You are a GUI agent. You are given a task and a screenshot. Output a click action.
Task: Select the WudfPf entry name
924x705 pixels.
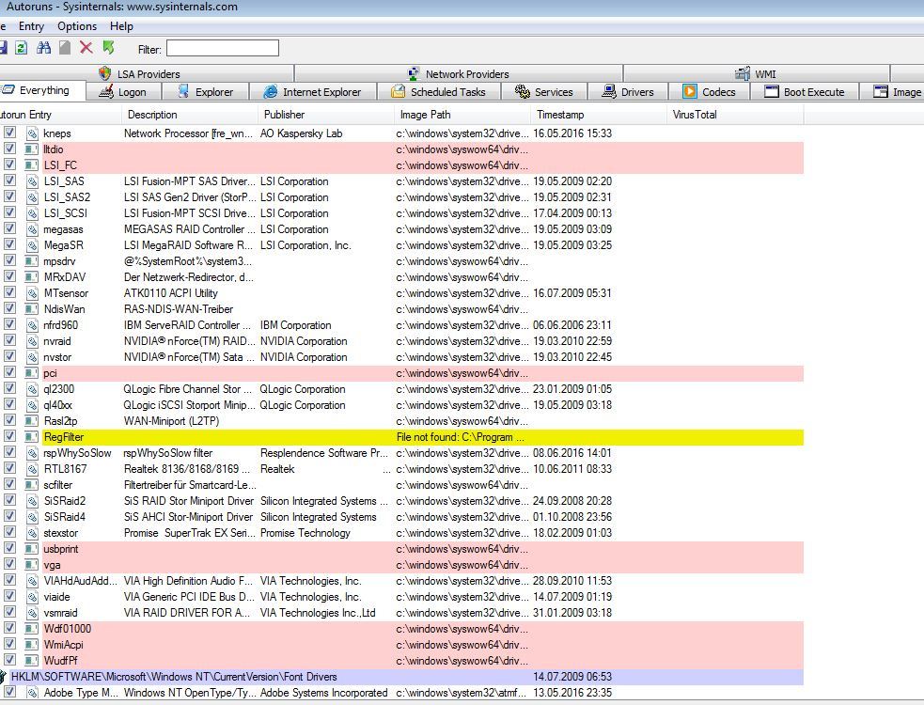pyautogui.click(x=61, y=661)
